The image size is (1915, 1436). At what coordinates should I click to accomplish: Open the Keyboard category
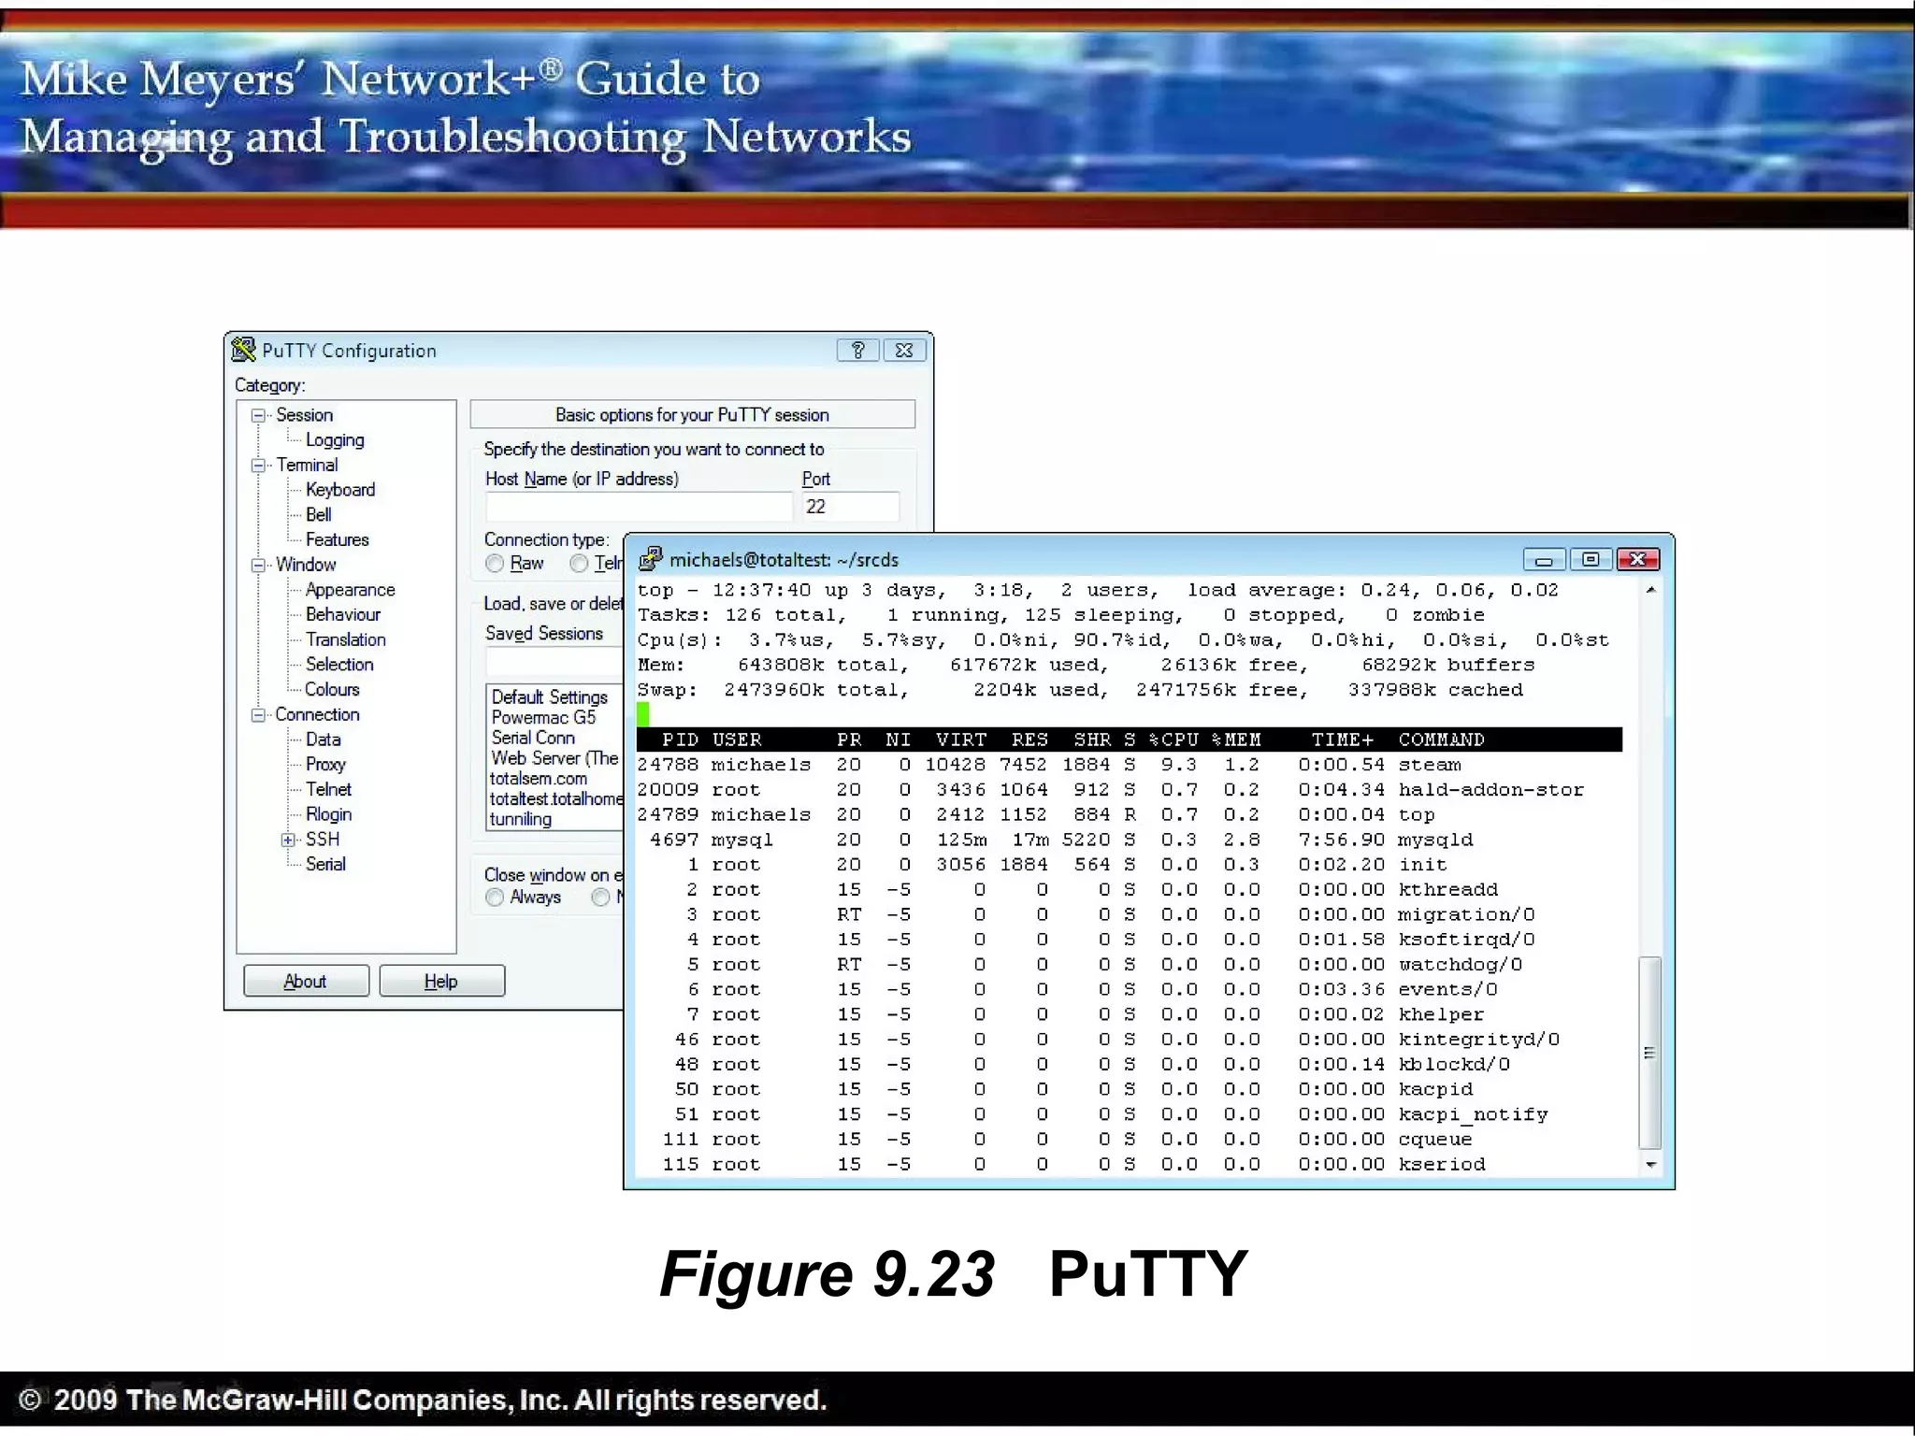[340, 490]
